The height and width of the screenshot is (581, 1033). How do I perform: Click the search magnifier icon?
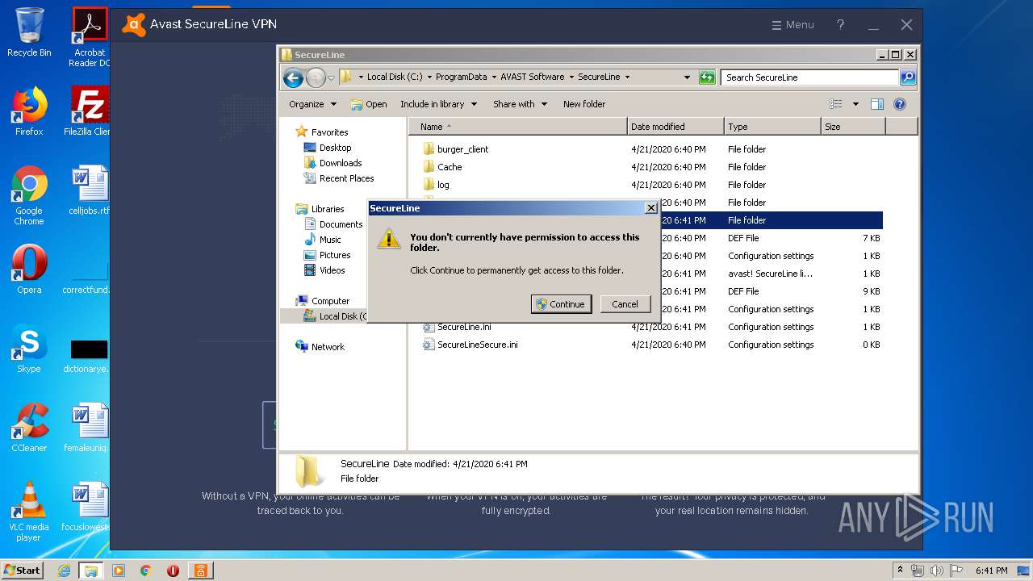click(x=908, y=77)
